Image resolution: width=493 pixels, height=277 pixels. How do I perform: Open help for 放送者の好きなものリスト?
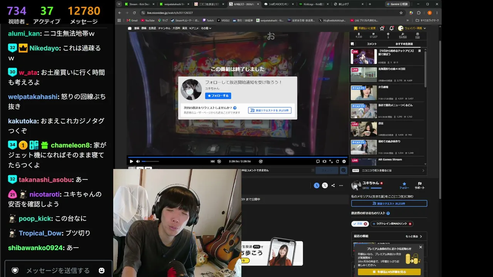(388, 213)
